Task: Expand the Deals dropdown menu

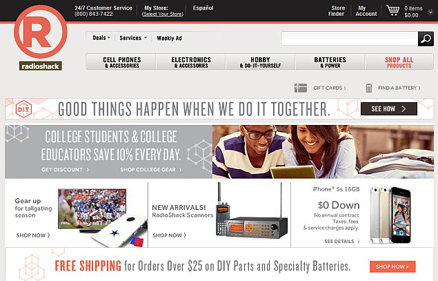Action: point(101,38)
